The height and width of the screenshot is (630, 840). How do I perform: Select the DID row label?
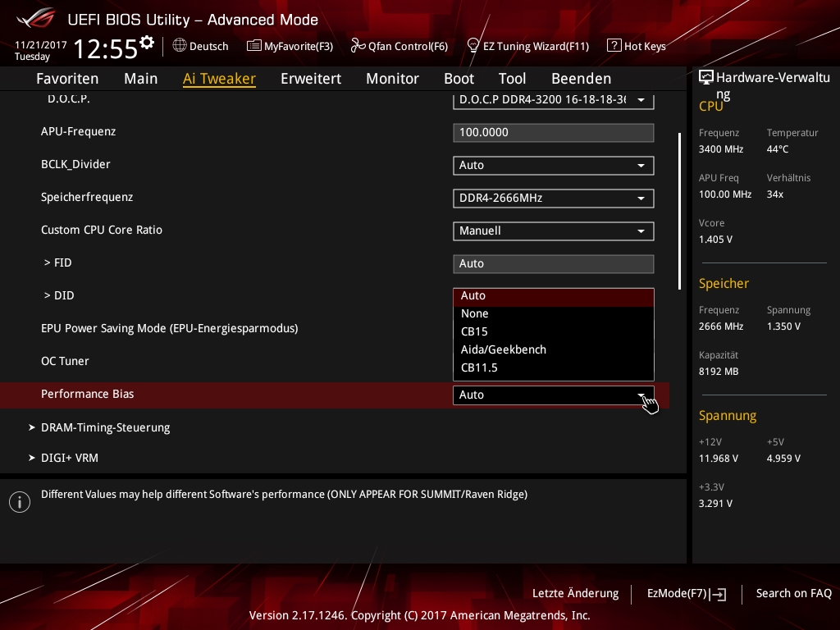(59, 295)
